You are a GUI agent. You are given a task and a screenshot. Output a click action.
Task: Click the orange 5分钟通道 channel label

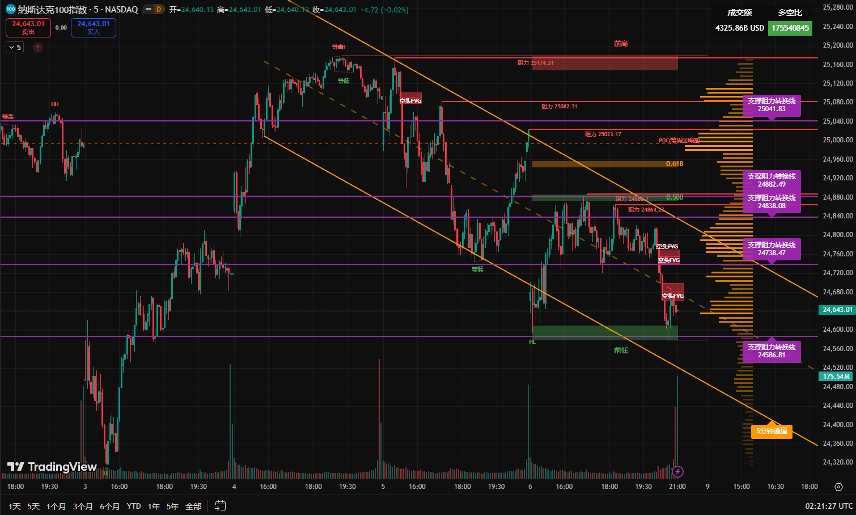[772, 431]
